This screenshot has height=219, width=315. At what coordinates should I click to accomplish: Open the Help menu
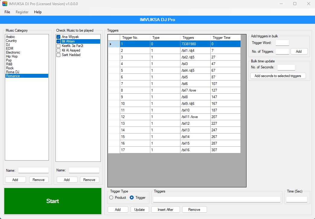38,12
